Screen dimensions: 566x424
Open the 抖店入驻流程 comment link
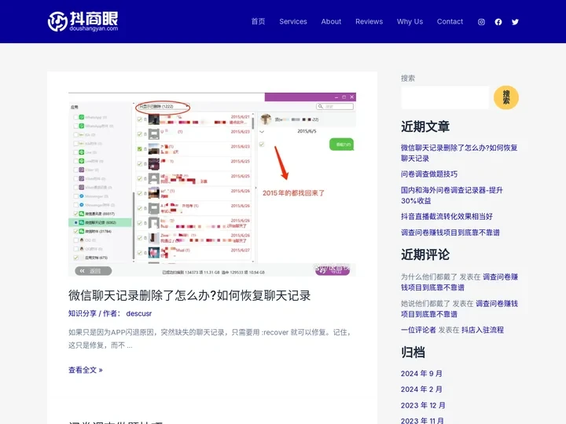482,330
